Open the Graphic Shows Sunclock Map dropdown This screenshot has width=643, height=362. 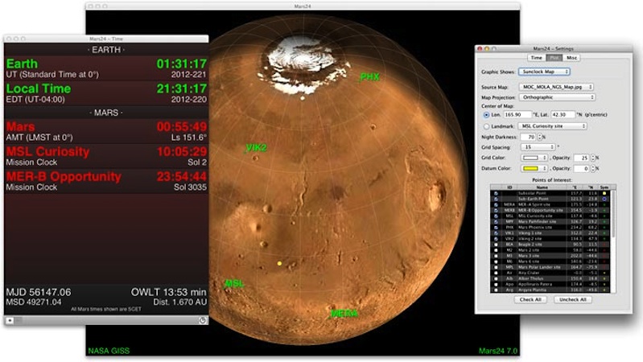[x=544, y=72]
